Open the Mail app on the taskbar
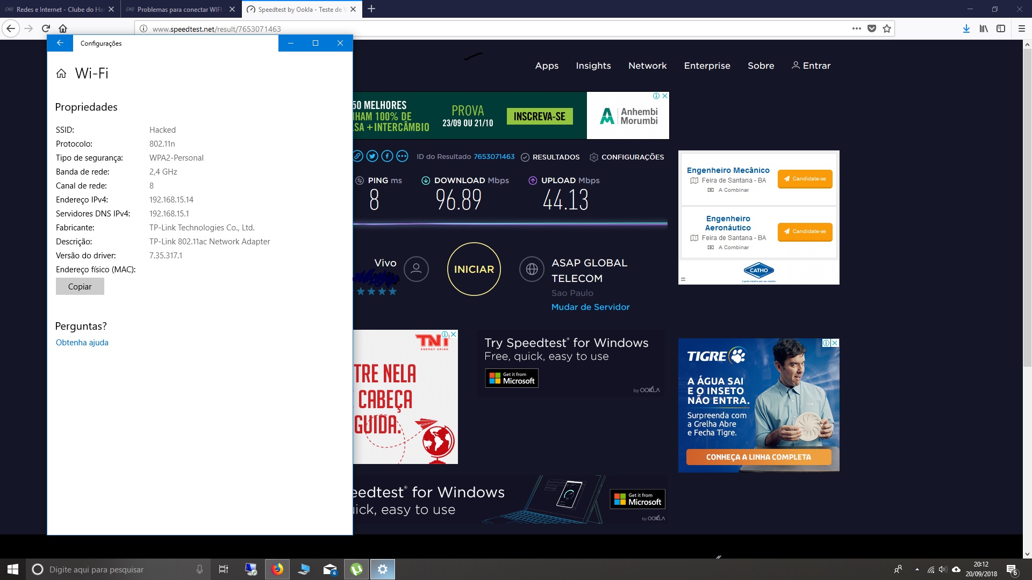The image size is (1032, 580). (330, 569)
